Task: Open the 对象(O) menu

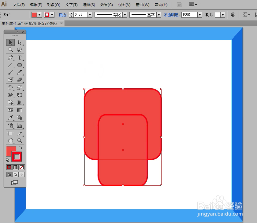Action: 54,5
